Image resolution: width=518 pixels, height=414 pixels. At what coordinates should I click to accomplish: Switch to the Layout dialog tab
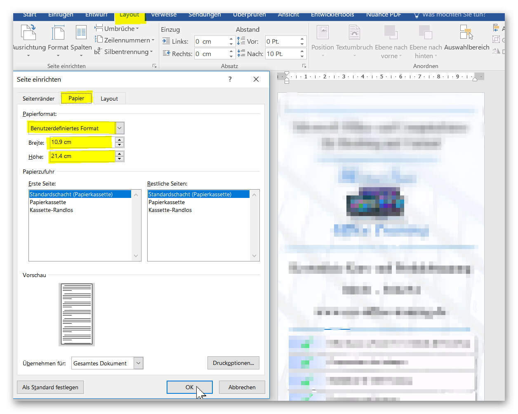[x=109, y=99]
